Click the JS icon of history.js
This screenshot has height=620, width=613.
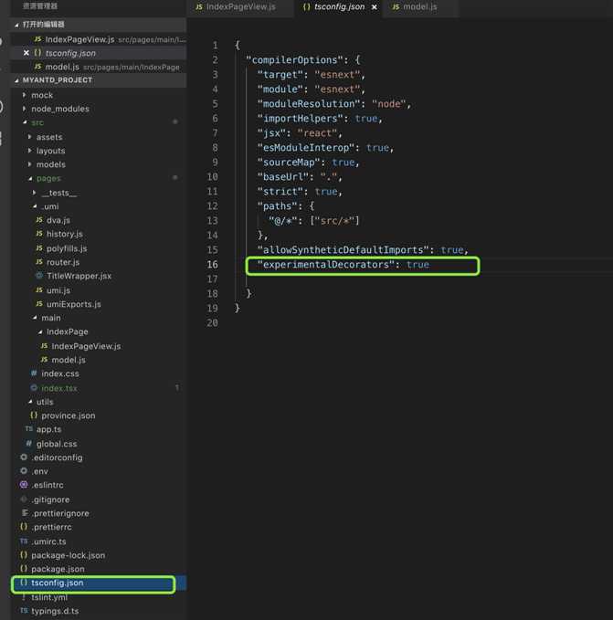pyautogui.click(x=39, y=234)
